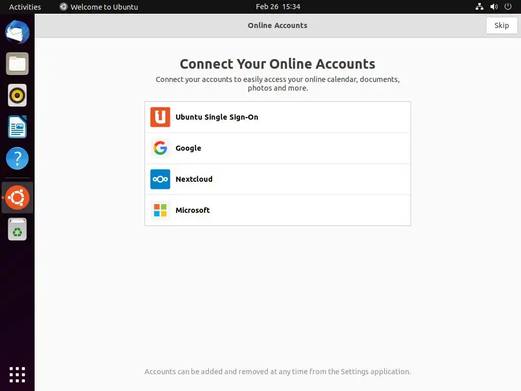
Task: Launch Rhythmbox music player from dock
Action: 17,95
